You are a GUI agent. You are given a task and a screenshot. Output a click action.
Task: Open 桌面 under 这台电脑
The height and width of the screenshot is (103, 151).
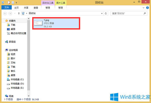pyautogui.click(x=13, y=75)
